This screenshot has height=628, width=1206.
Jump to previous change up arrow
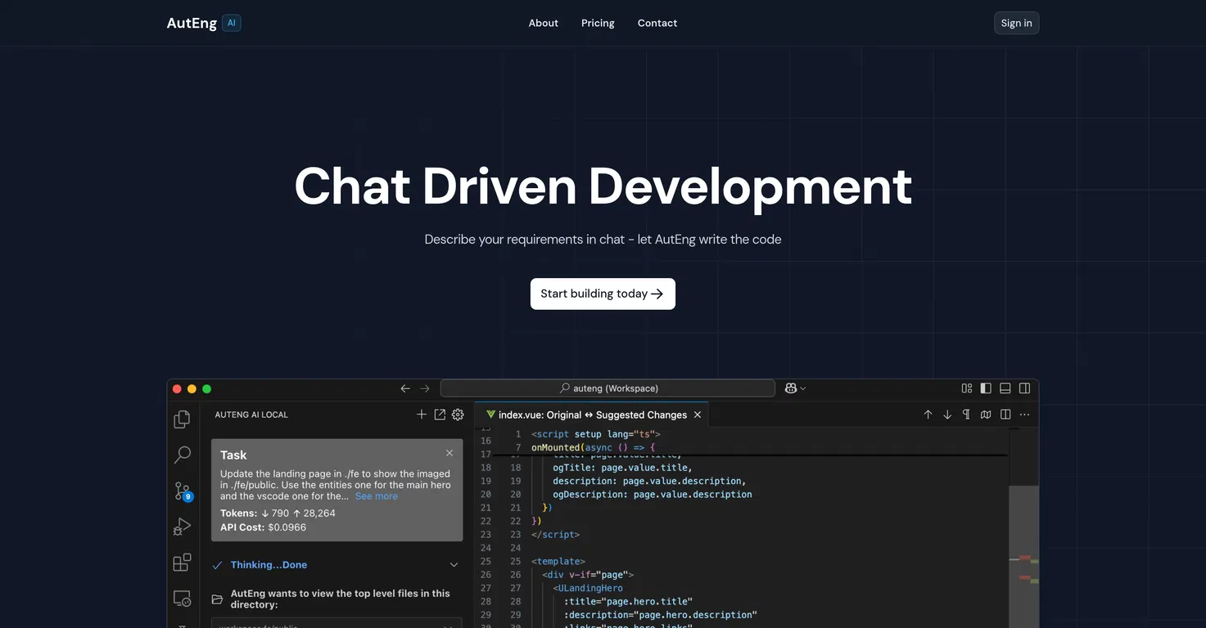928,415
